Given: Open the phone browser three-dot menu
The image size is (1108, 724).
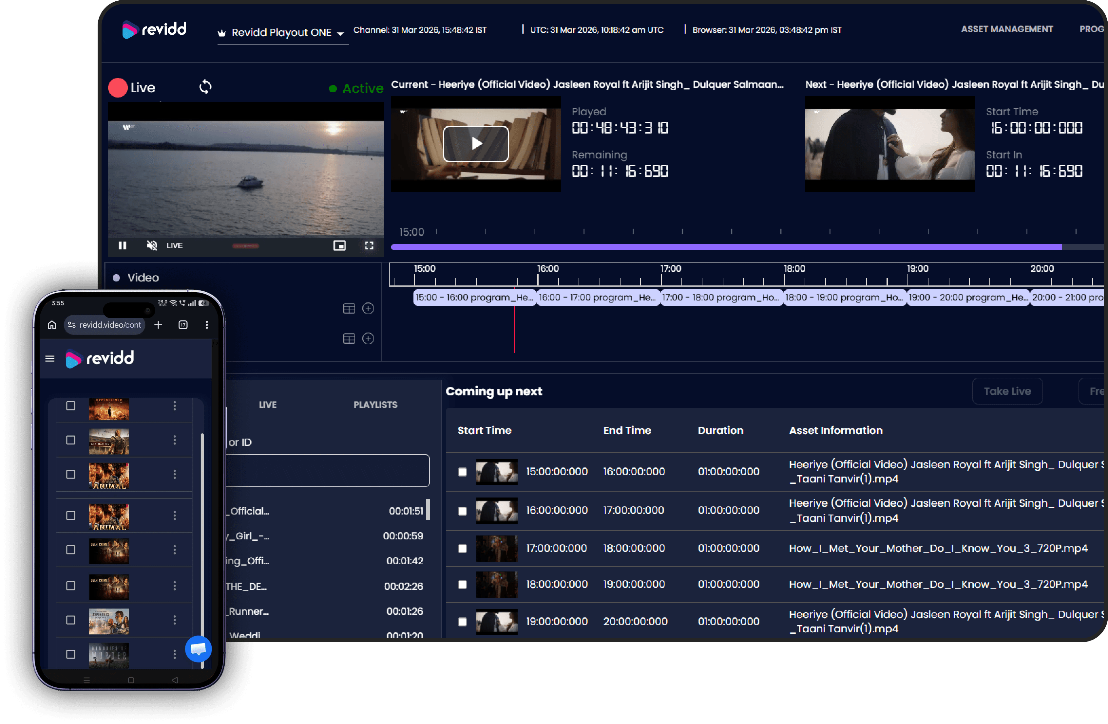Looking at the screenshot, I should coord(207,325).
